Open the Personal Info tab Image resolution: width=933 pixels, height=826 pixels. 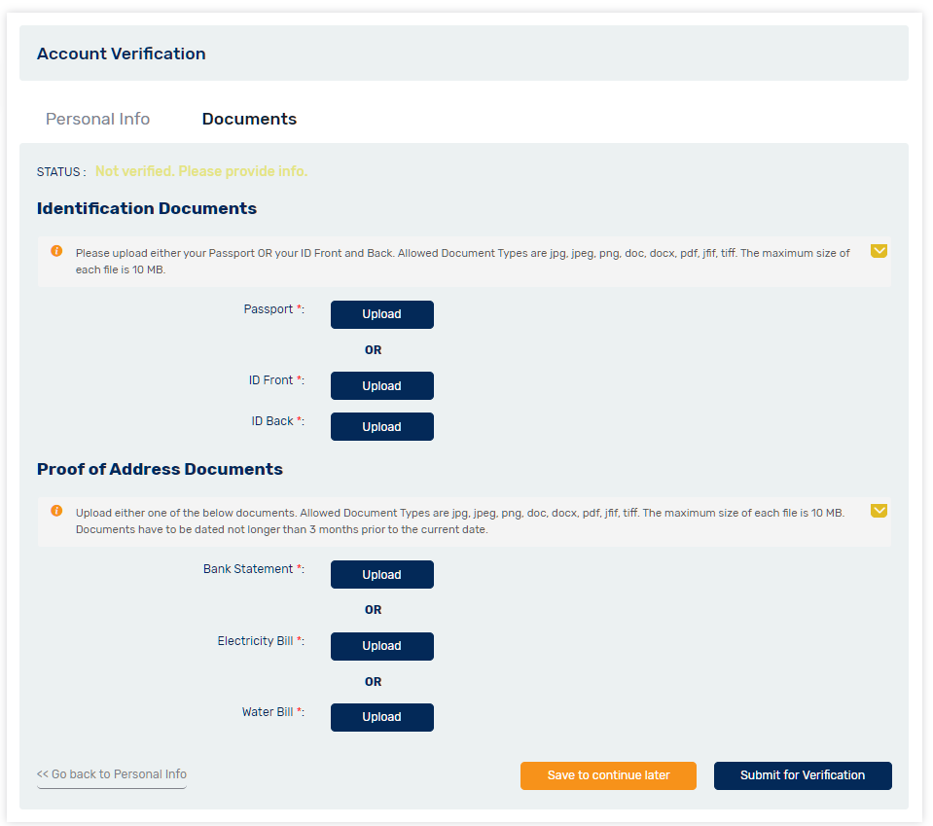point(97,119)
